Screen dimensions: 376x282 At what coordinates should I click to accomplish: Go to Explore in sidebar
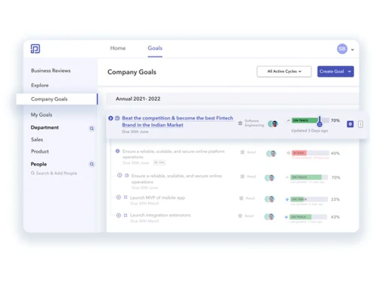40,85
